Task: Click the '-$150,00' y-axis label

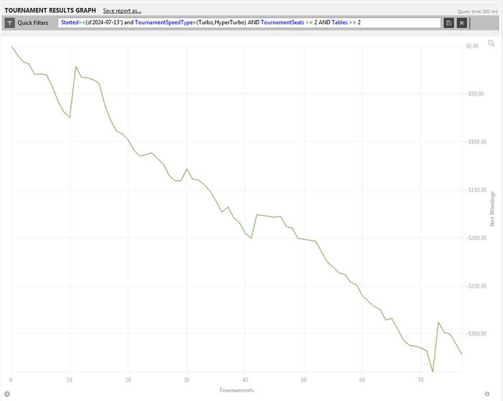Action: point(476,190)
